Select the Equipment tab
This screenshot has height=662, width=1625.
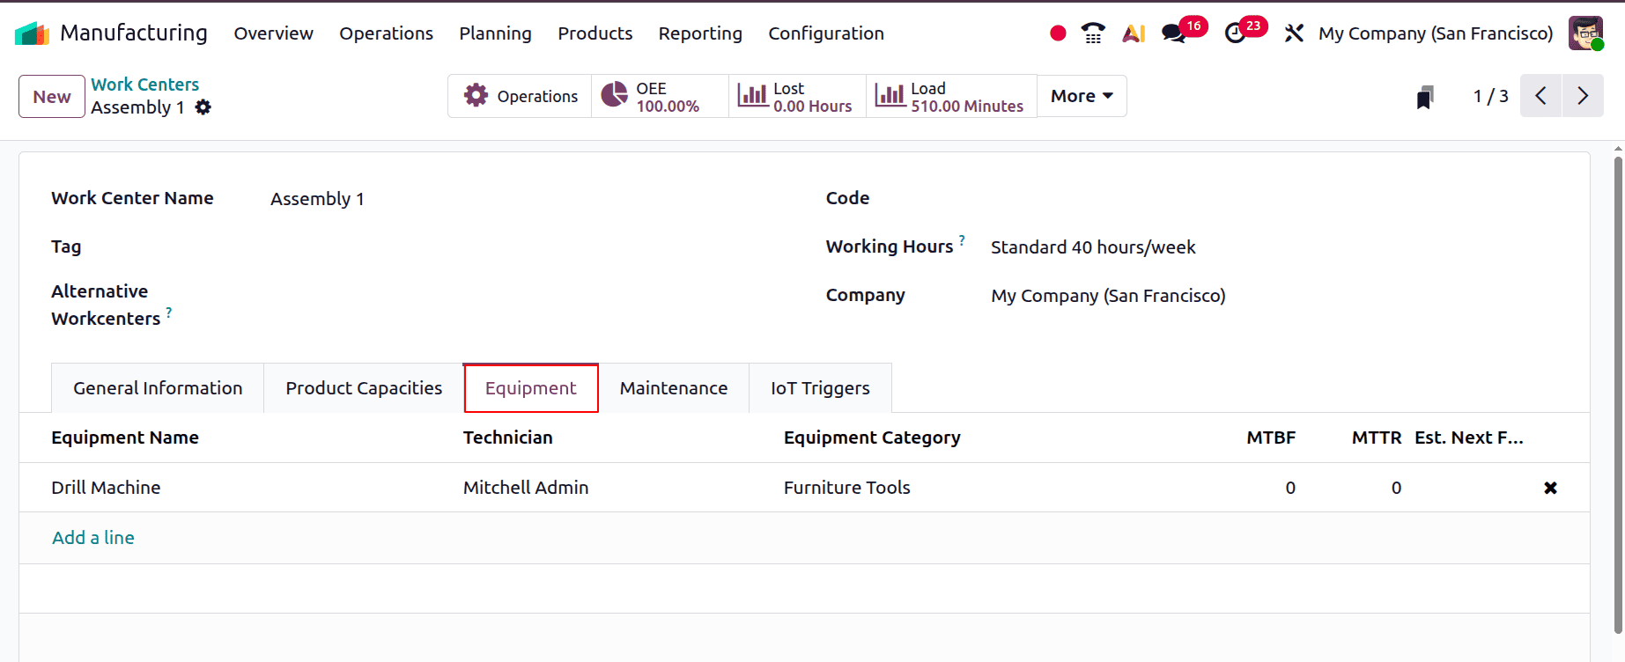pyautogui.click(x=531, y=388)
